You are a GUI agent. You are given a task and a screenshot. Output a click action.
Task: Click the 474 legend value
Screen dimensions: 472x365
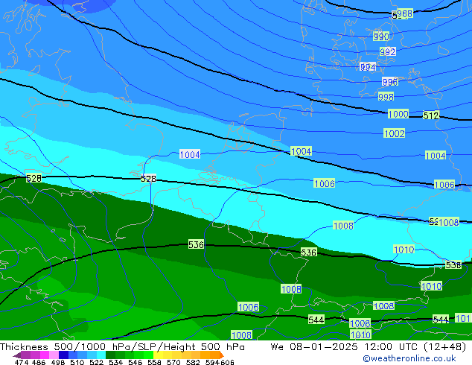click(22, 362)
